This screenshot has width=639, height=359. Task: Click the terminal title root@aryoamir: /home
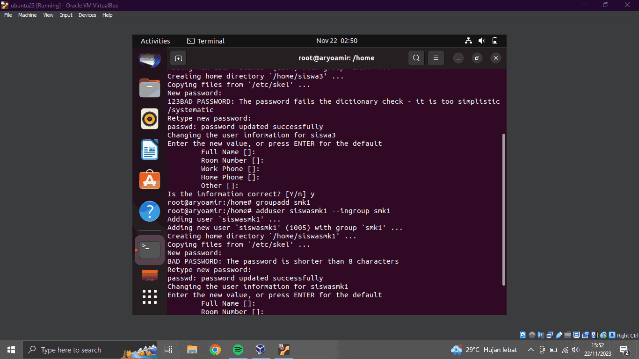(336, 58)
